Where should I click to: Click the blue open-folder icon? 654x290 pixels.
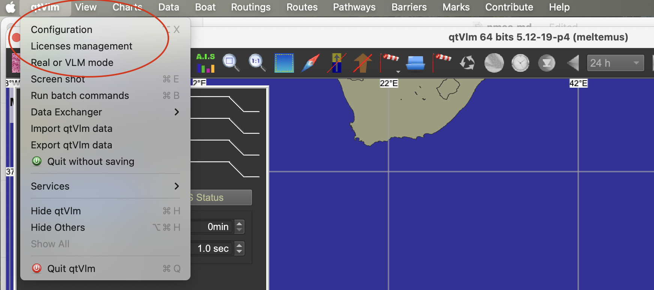(415, 63)
